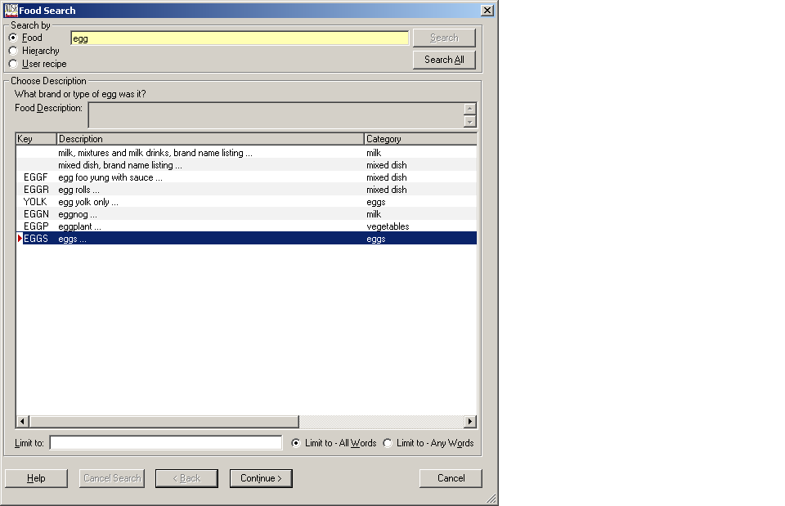Click the Continue button

[x=261, y=478]
